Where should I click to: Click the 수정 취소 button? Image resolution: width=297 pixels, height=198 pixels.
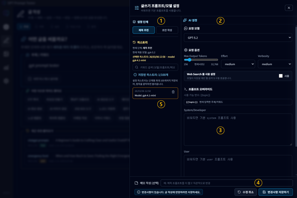coord(246,192)
